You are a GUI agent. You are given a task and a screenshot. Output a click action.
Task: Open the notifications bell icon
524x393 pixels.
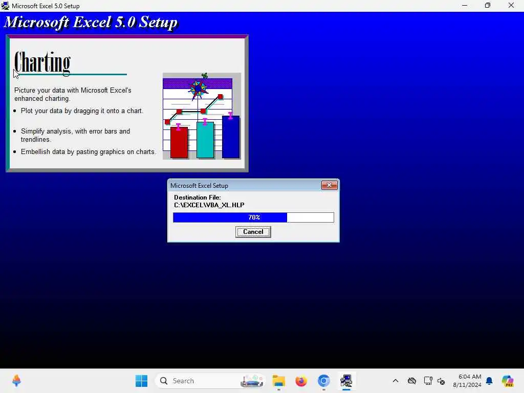[x=489, y=381]
